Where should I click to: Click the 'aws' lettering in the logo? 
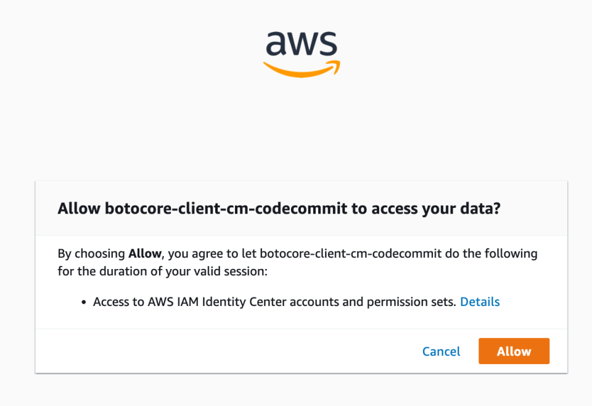pos(302,43)
